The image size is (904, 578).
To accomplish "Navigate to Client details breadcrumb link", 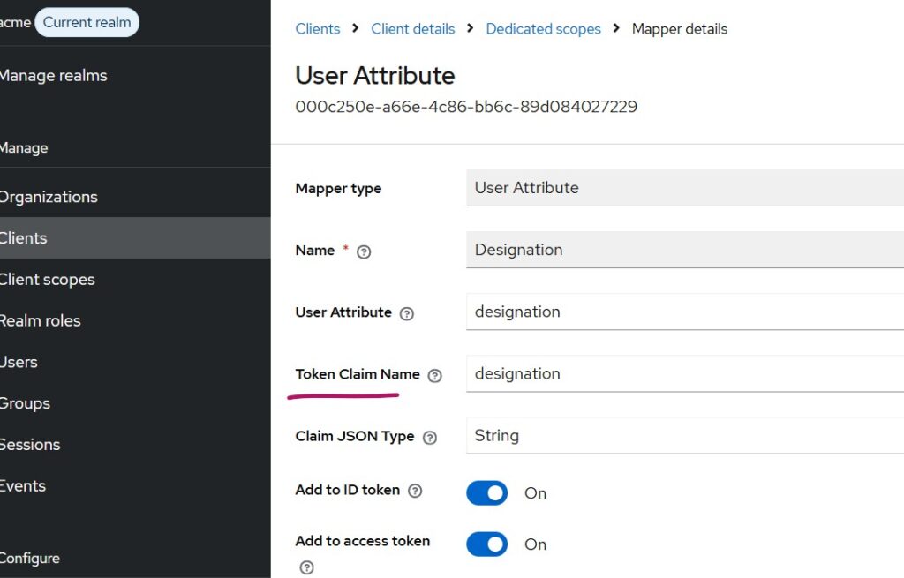I will point(412,29).
